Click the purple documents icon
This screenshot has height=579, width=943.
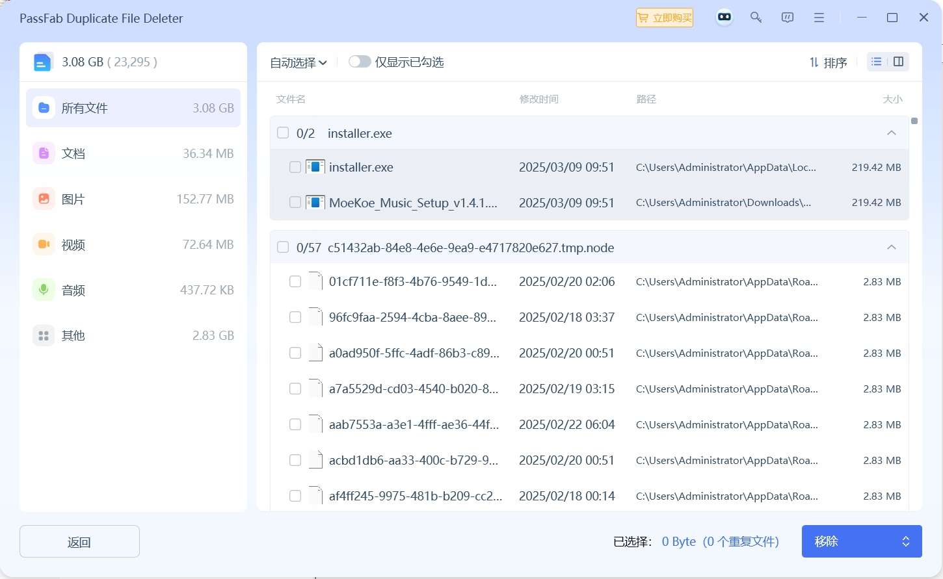click(x=44, y=153)
